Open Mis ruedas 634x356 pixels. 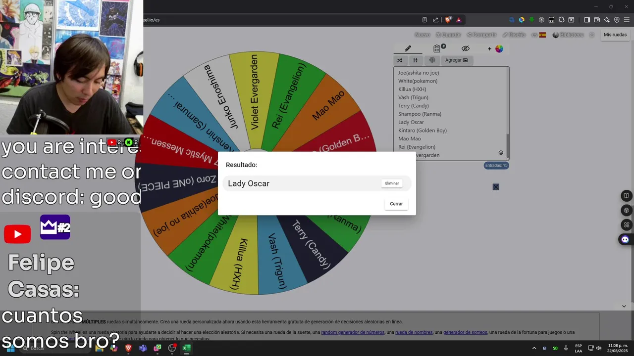tap(615, 35)
